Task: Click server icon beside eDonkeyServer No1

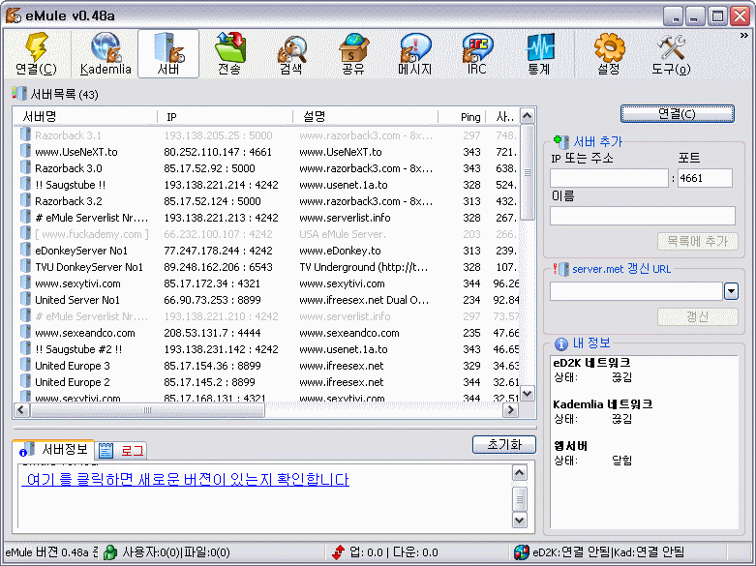Action: 25,250
